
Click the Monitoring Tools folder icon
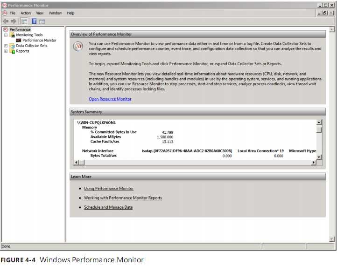[x=12, y=35]
